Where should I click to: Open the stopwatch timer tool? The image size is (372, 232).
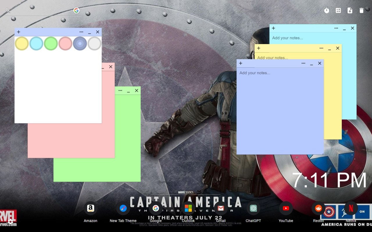point(327,10)
